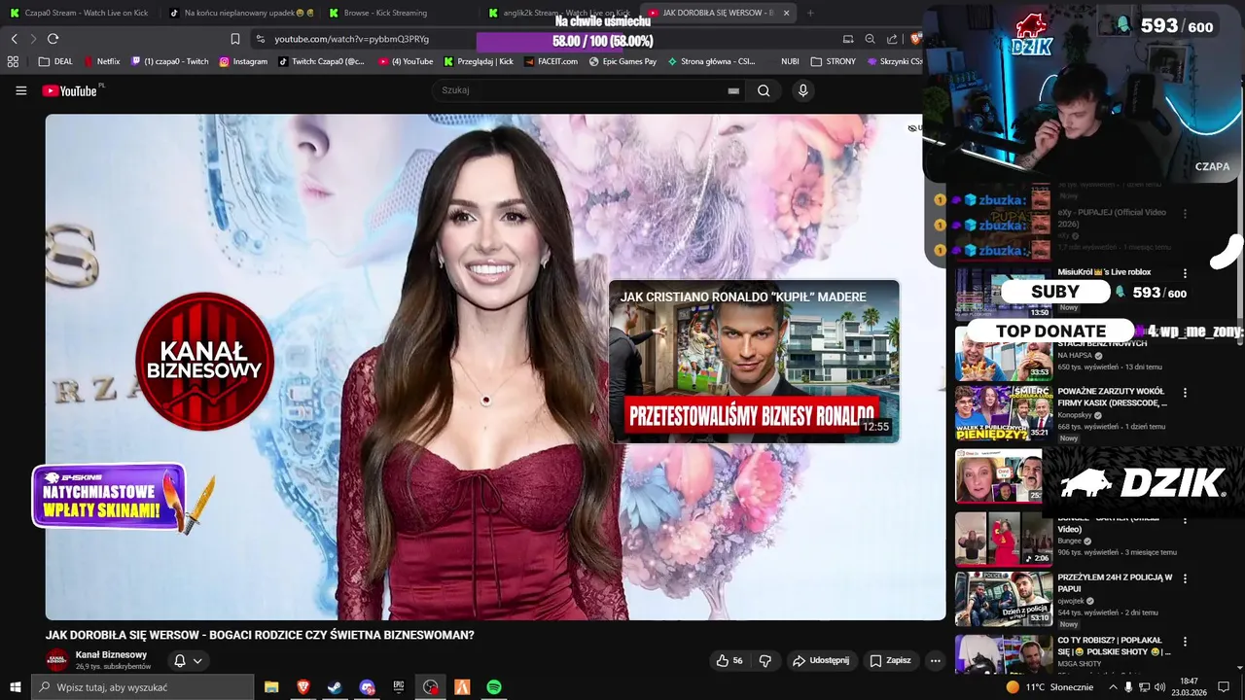This screenshot has height=700, width=1245.
Task: Open Brave browser from taskbar
Action: (303, 687)
